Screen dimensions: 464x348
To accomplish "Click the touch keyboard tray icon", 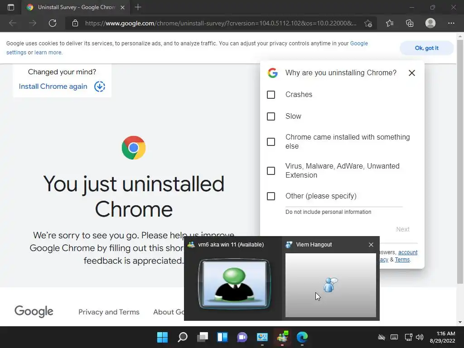I will (x=394, y=337).
